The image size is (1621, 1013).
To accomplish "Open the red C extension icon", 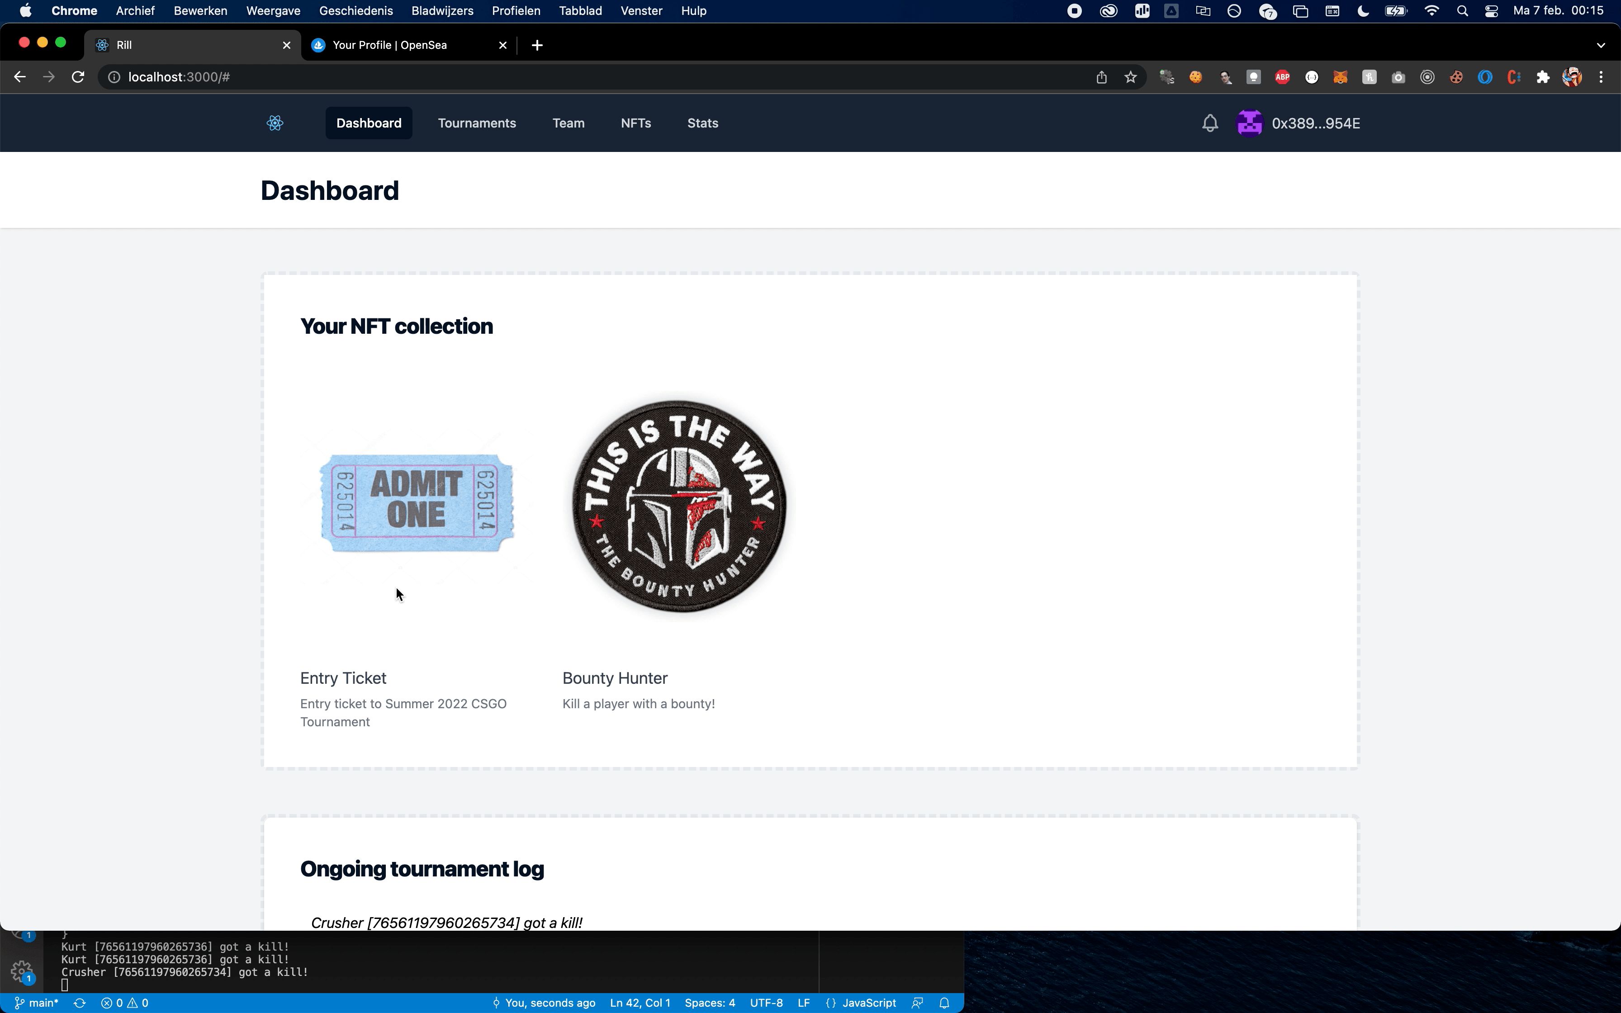I will [x=1514, y=77].
